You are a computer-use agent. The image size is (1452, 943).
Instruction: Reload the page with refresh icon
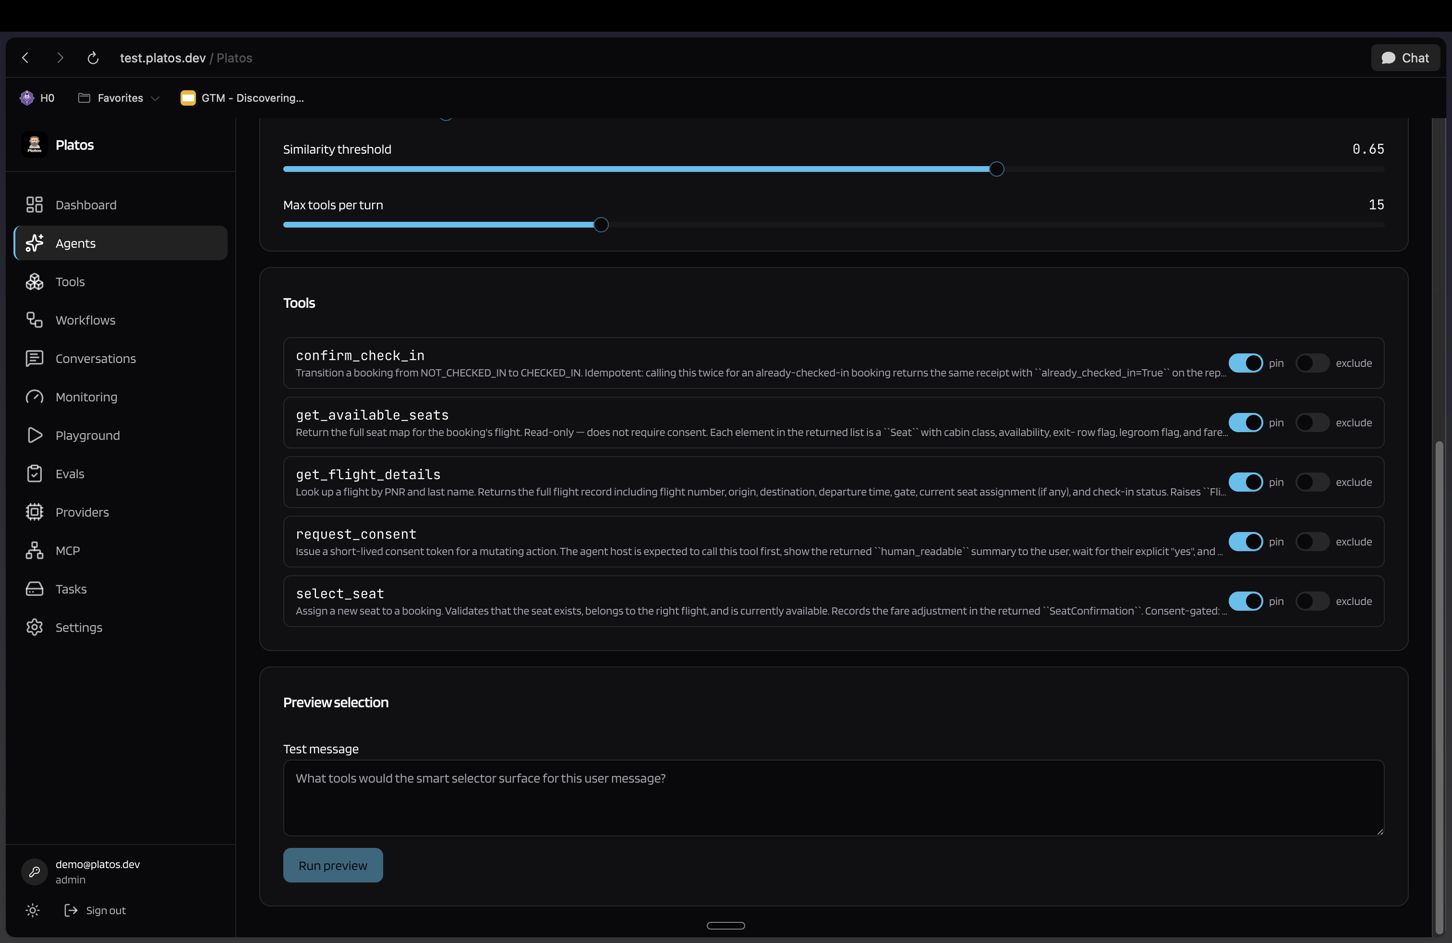[93, 58]
